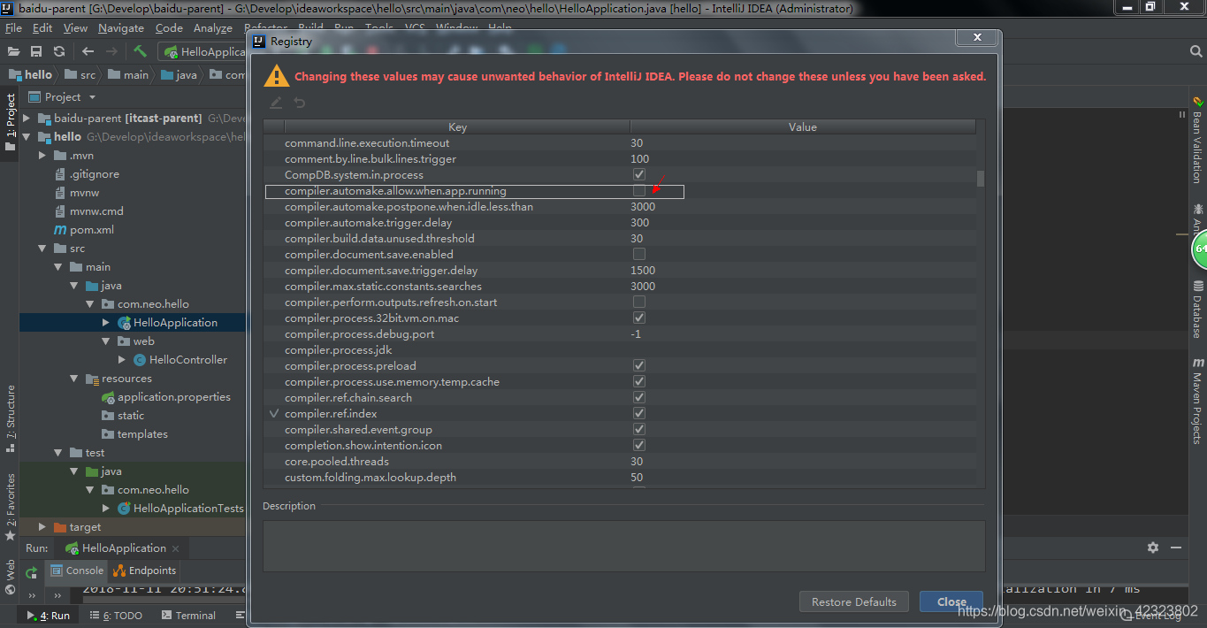
Task: Collapse the main folder node
Action: point(58,267)
